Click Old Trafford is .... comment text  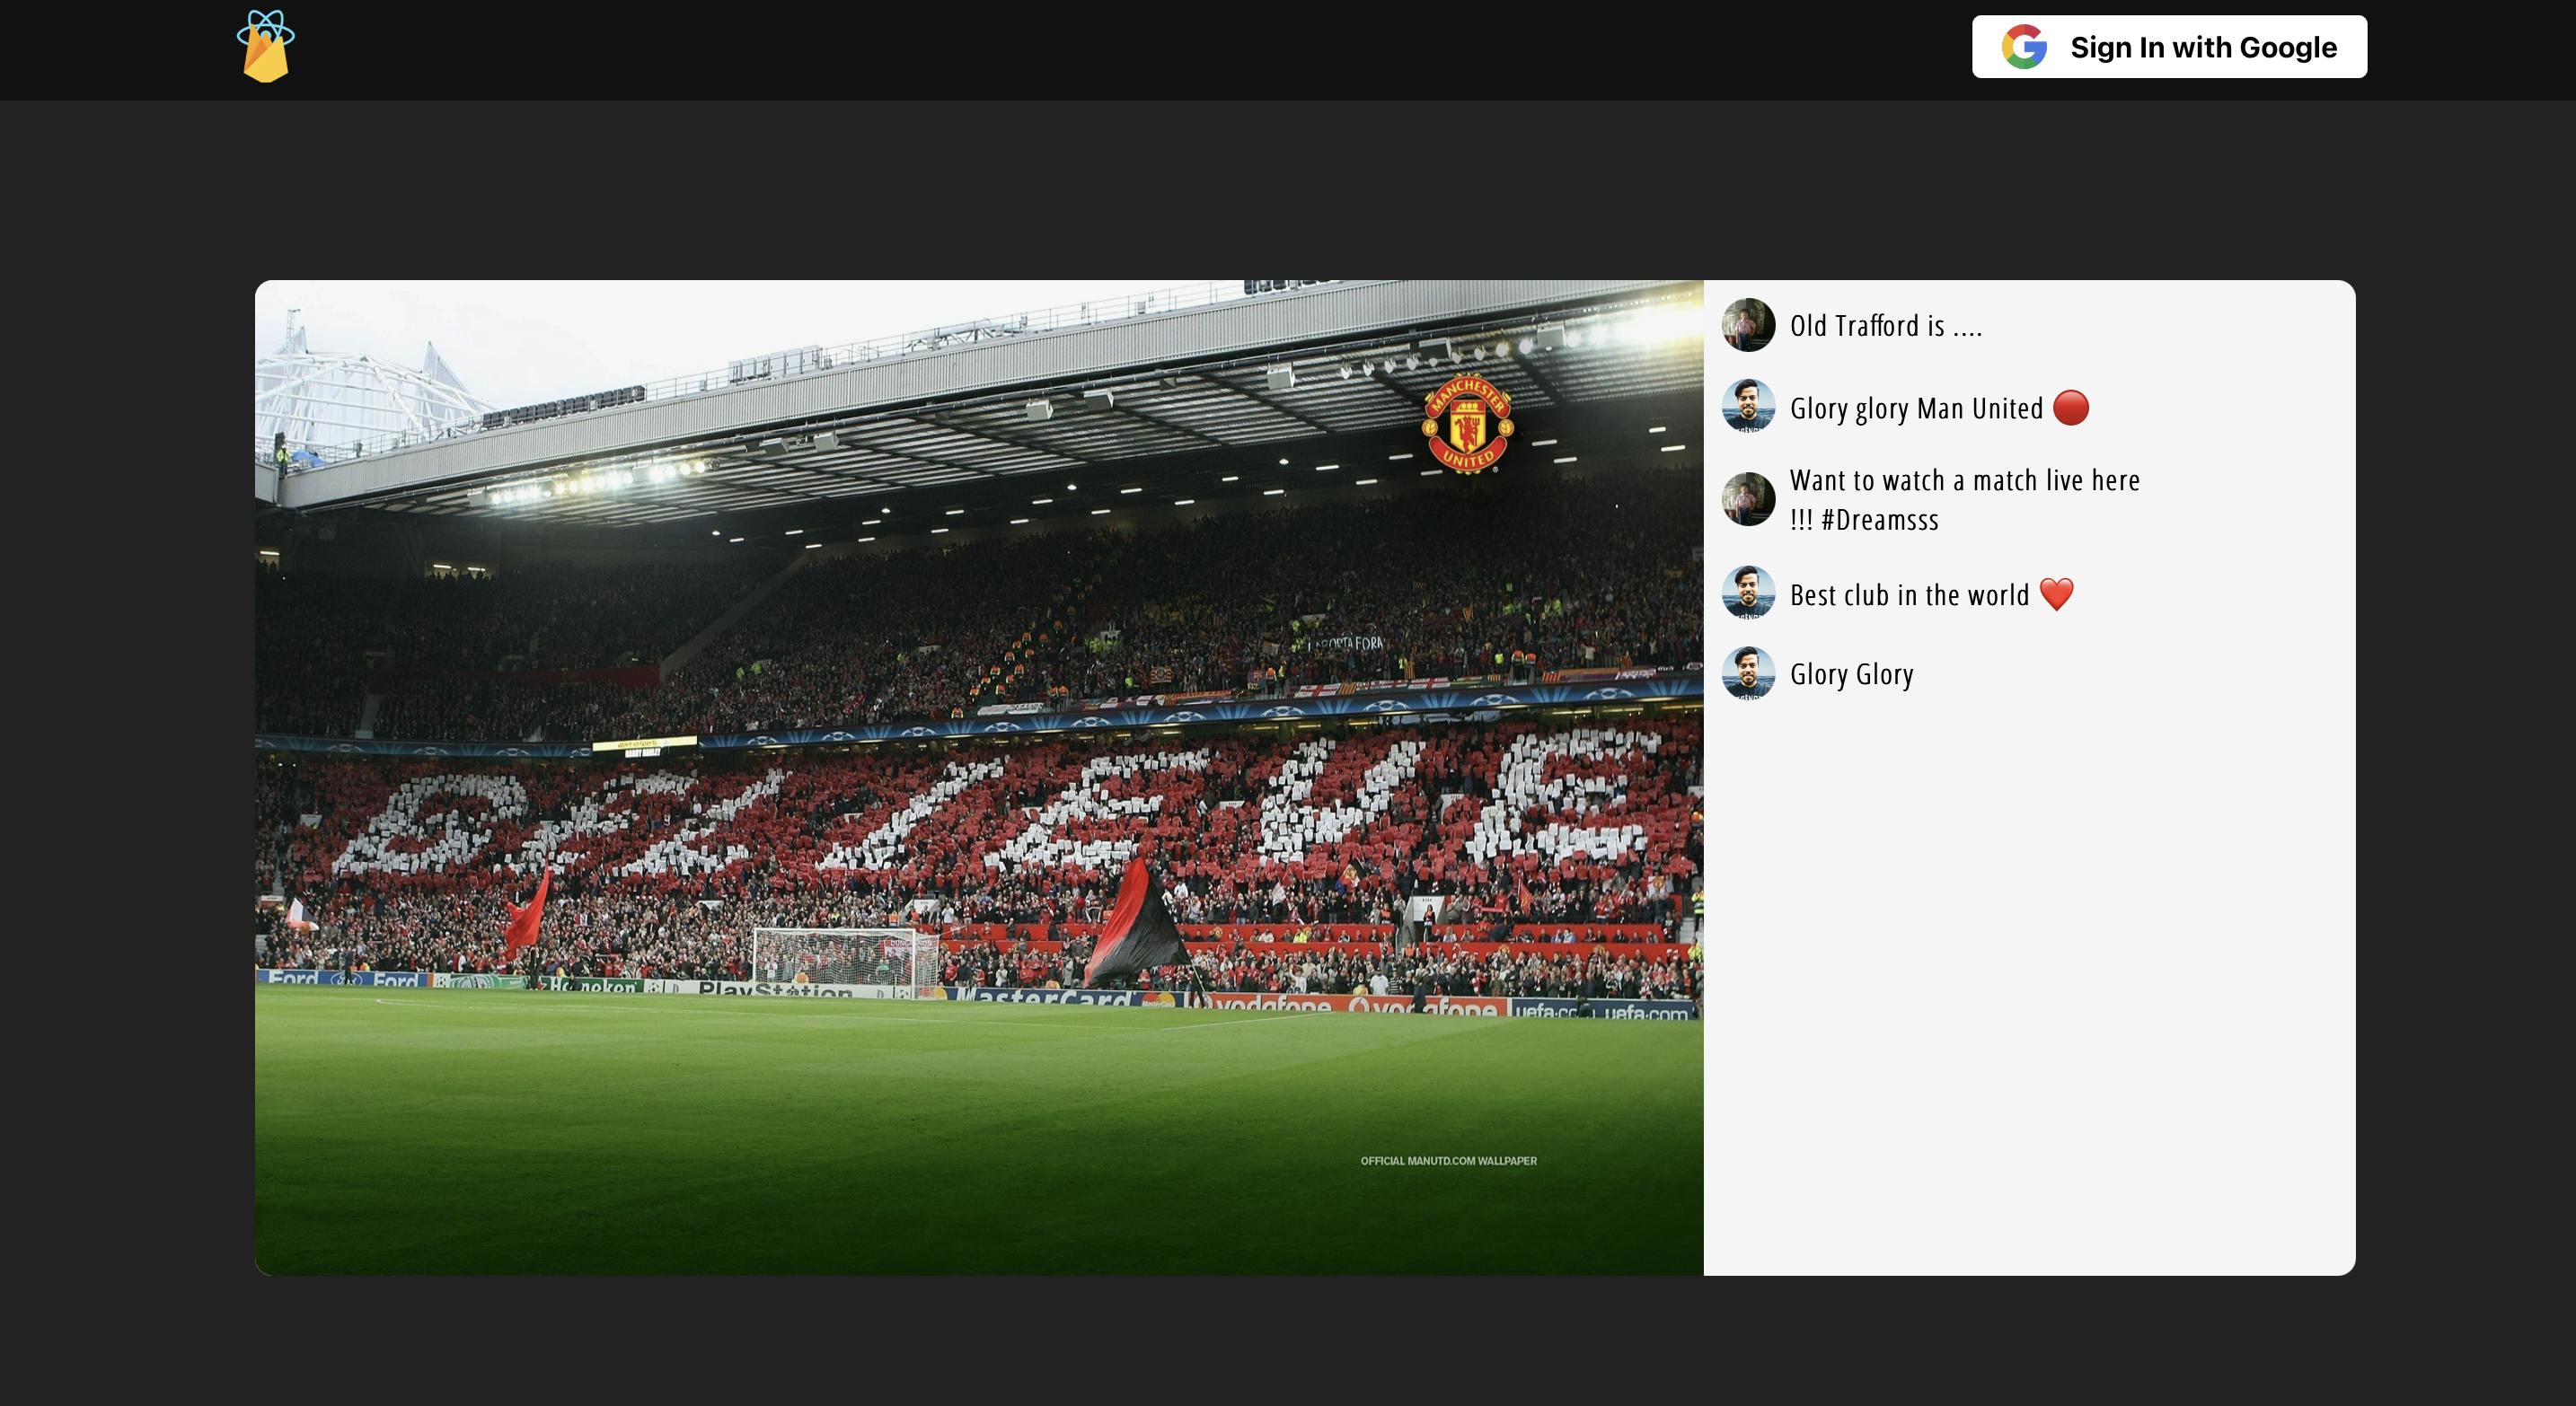(x=1887, y=326)
